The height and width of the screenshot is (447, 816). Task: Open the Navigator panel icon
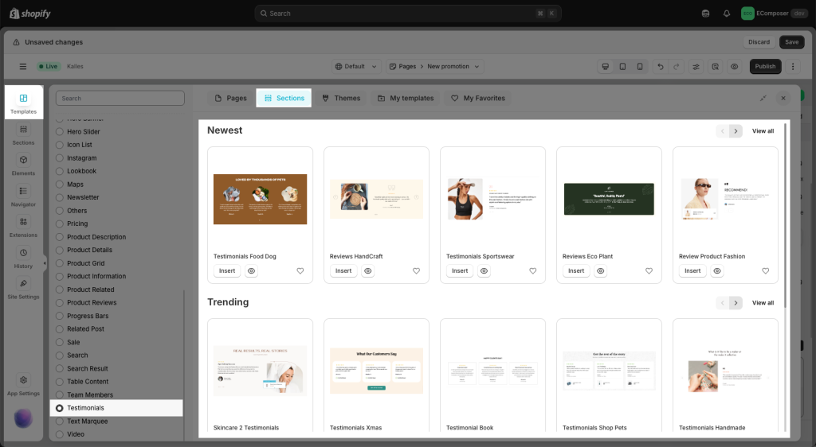(x=23, y=196)
